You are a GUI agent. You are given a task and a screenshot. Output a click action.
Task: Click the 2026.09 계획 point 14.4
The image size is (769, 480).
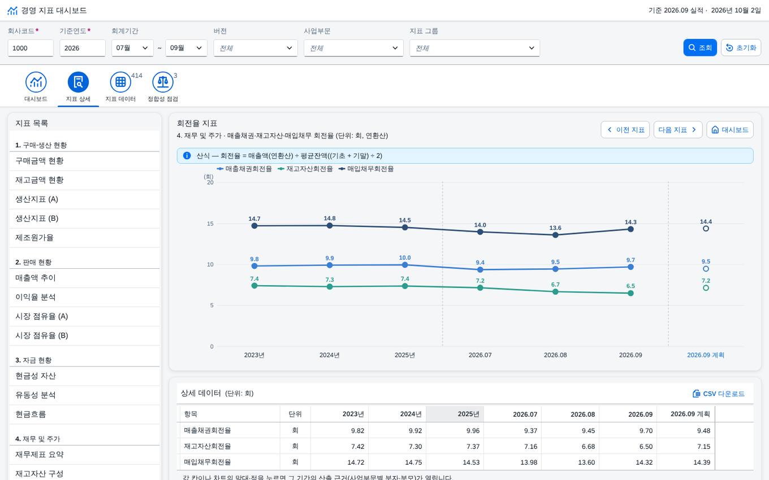(706, 229)
